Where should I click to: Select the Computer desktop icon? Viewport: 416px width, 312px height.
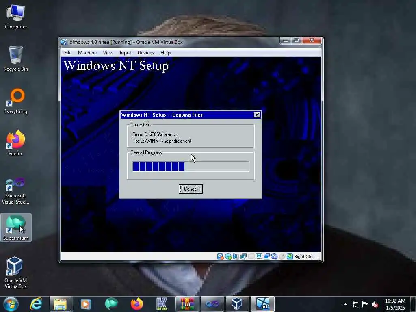click(x=16, y=17)
